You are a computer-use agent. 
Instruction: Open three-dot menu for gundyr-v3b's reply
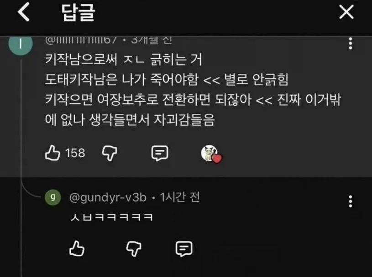(x=351, y=201)
